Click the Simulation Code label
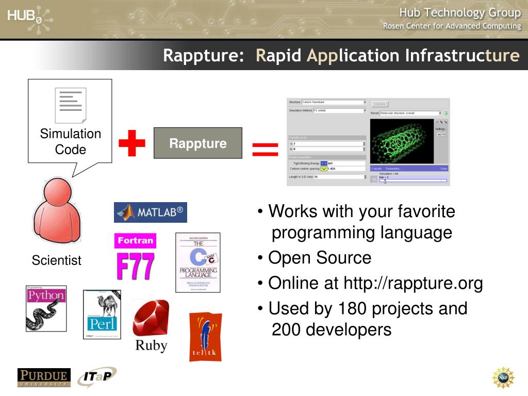 (70, 141)
